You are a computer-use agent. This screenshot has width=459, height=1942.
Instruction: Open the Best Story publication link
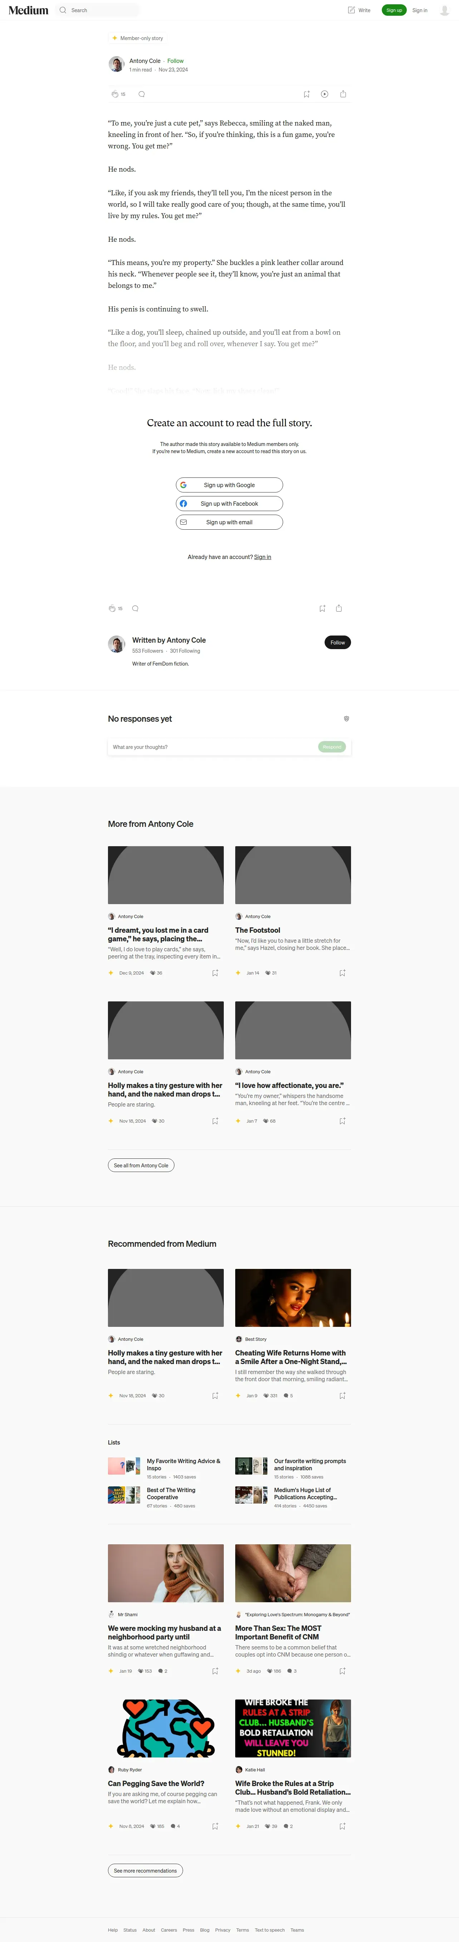click(x=256, y=1340)
